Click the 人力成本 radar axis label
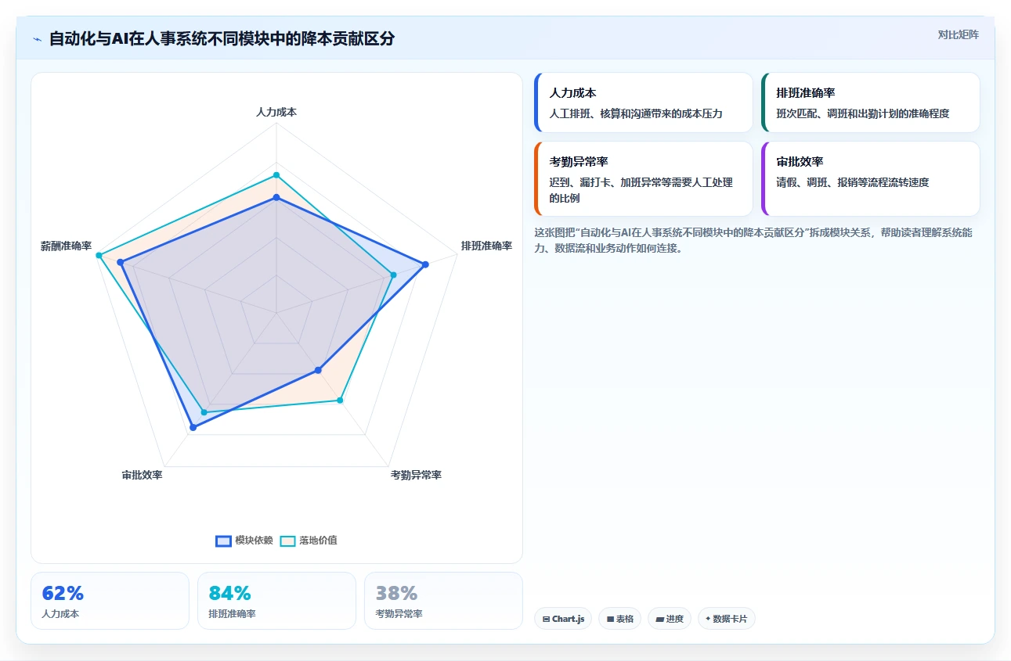 [276, 112]
